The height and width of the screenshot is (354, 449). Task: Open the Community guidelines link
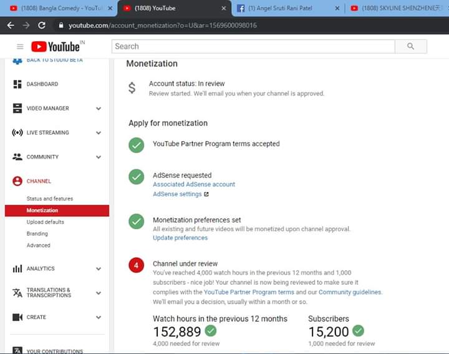point(350,292)
